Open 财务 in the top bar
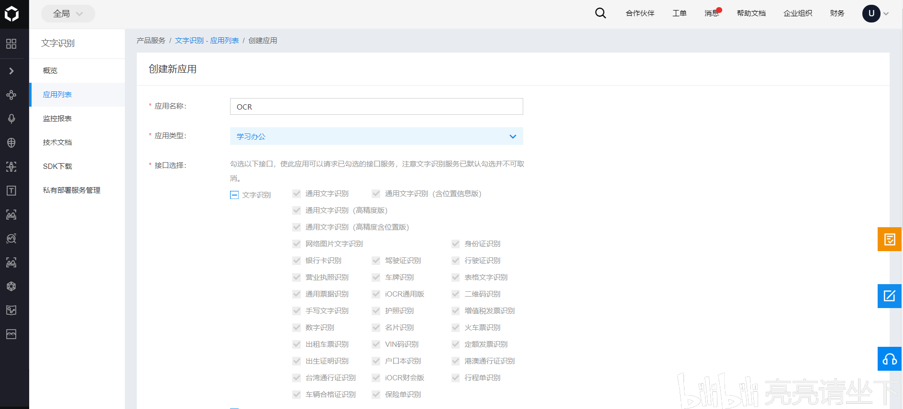Viewport: 903px width, 409px height. [x=837, y=13]
